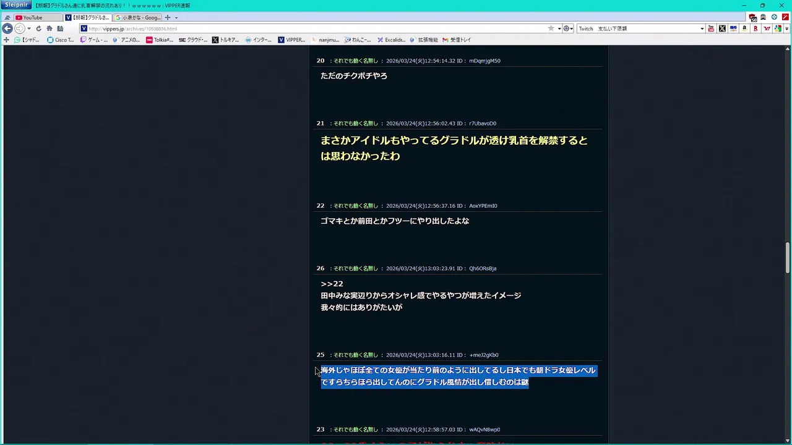Click the post 22 comment mentioning ゴマキ
This screenshot has height=445, width=792.
pos(395,221)
